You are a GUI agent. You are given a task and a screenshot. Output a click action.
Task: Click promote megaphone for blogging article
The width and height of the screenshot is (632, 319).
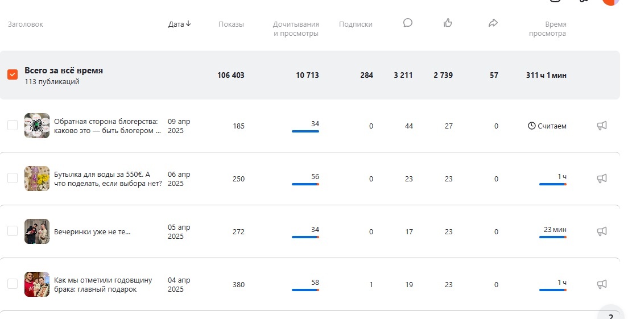pyautogui.click(x=602, y=126)
